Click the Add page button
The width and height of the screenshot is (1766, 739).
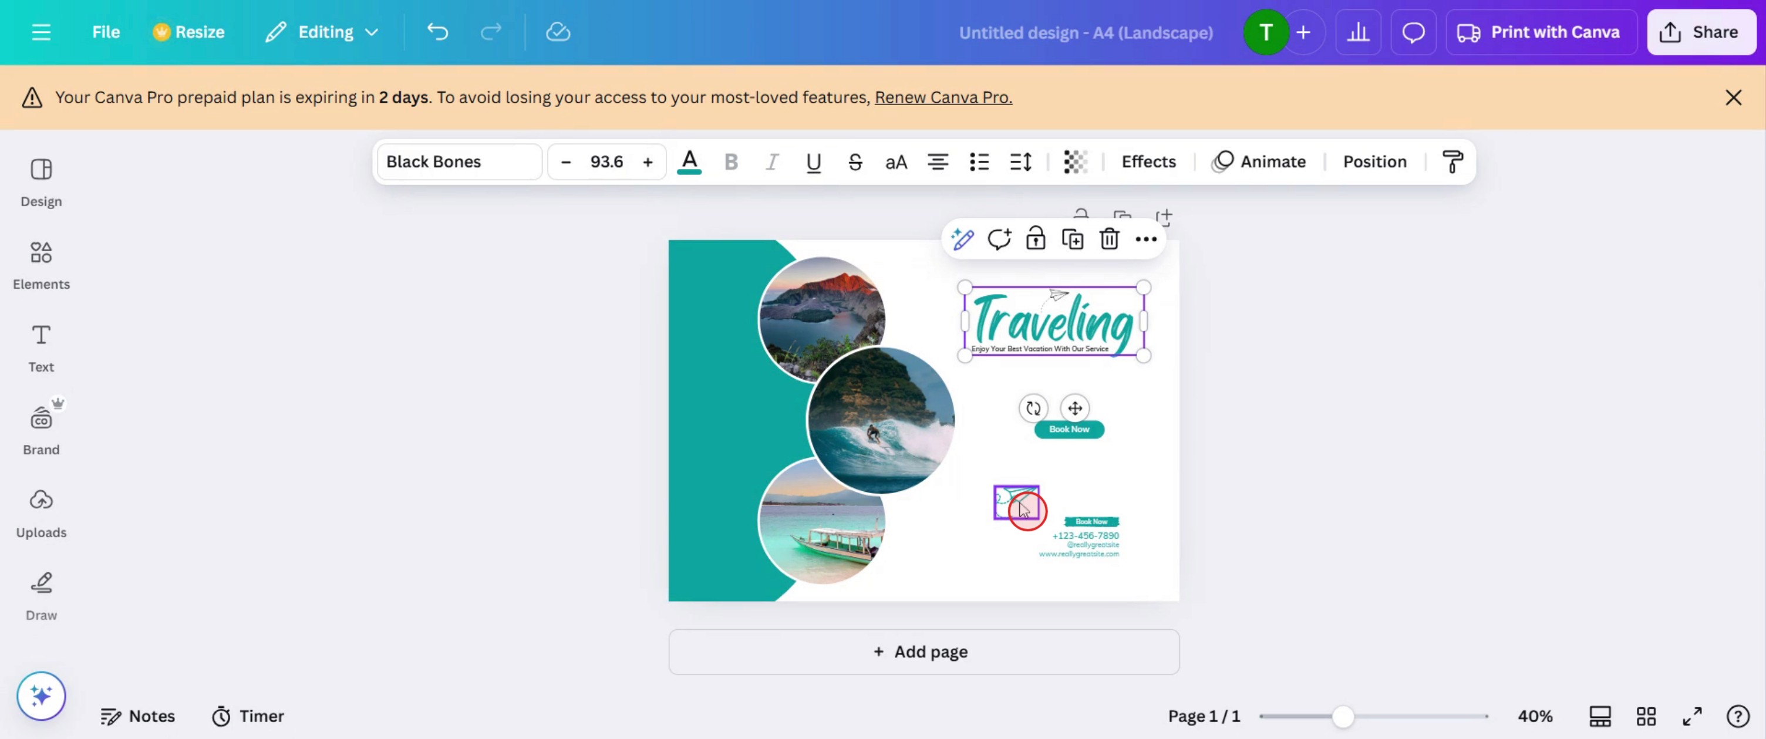coord(924,652)
